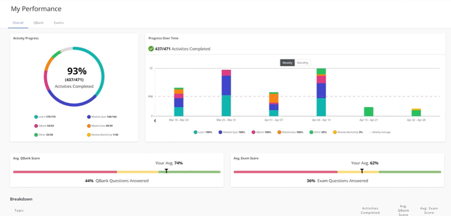Switch to the QBank tab
Image resolution: width=451 pixels, height=216 pixels.
tap(37, 23)
